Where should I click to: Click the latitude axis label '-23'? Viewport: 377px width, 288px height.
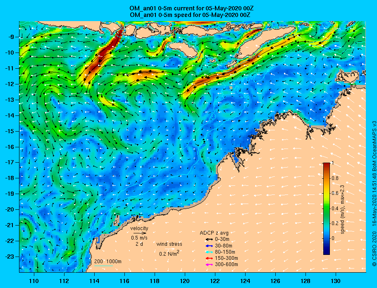[10, 257]
